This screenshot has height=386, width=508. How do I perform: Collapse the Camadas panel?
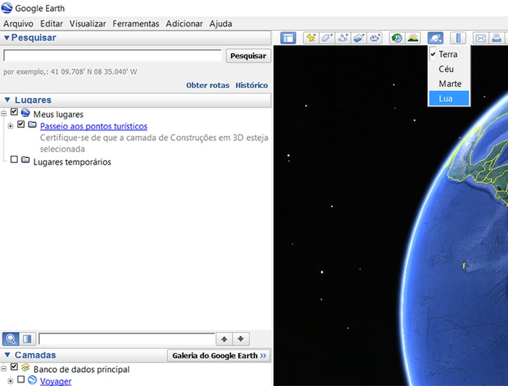click(x=7, y=355)
